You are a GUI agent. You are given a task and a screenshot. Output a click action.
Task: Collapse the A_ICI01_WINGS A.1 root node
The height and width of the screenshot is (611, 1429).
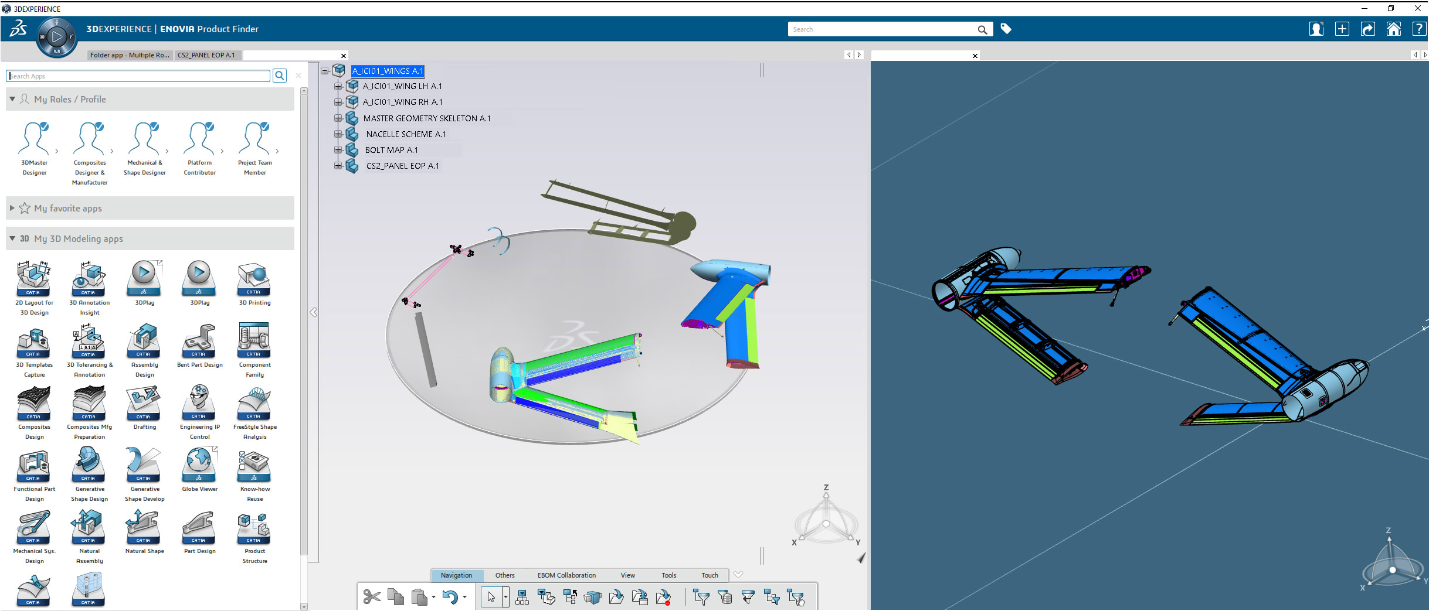click(324, 71)
